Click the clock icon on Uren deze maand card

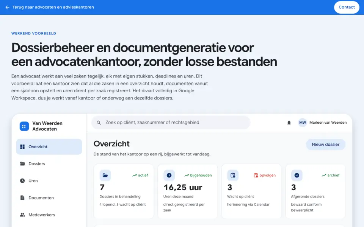point(169,175)
